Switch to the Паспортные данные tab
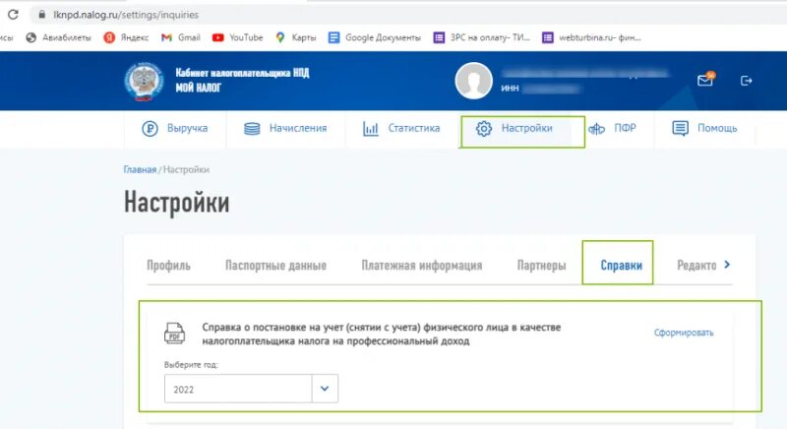Viewport: 787px width, 429px height. click(x=275, y=266)
